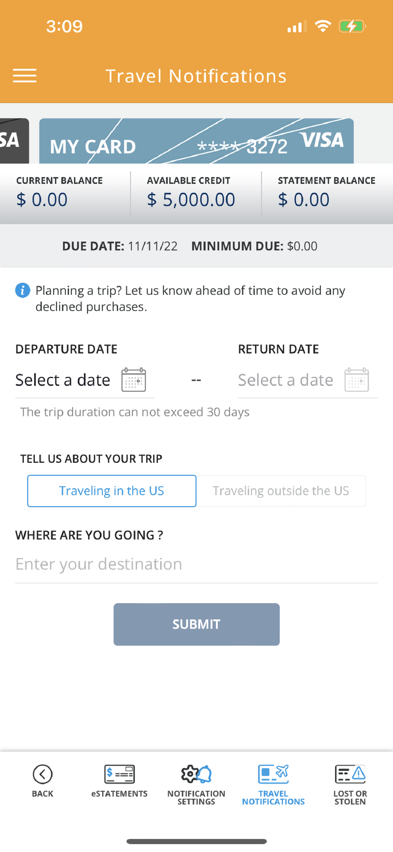Open Lost or Stolen card icon
This screenshot has height=852, width=393.
click(350, 774)
